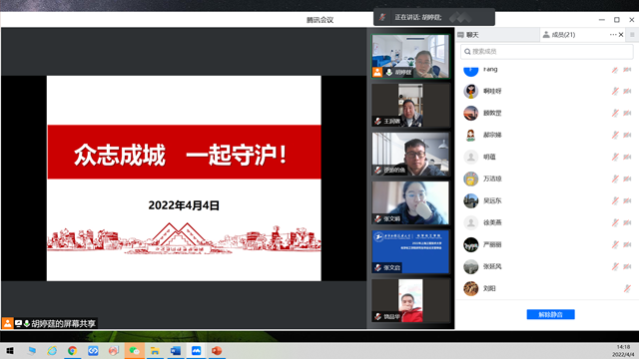
Task: Click 严丽丽's avatar in member list
Action: tap(470, 244)
